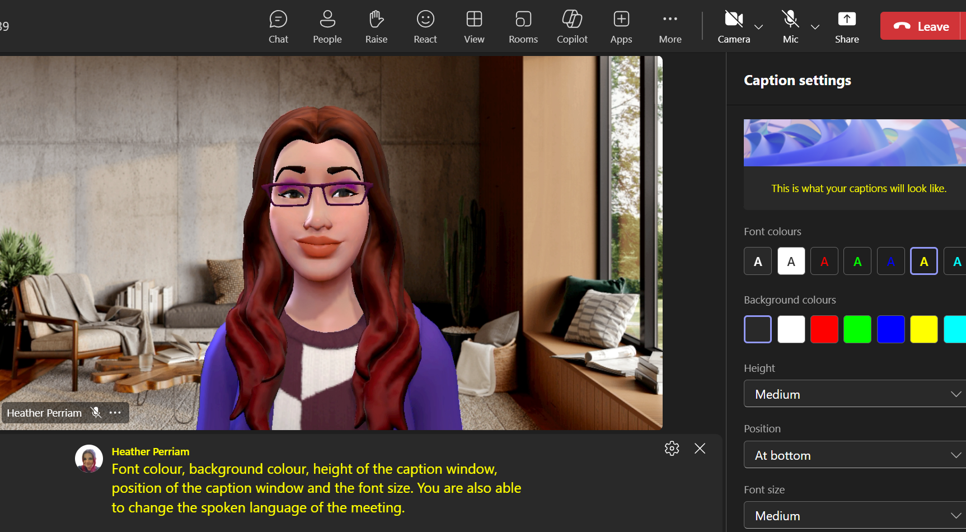Open the Chat panel
The image size is (966, 532).
(278, 26)
